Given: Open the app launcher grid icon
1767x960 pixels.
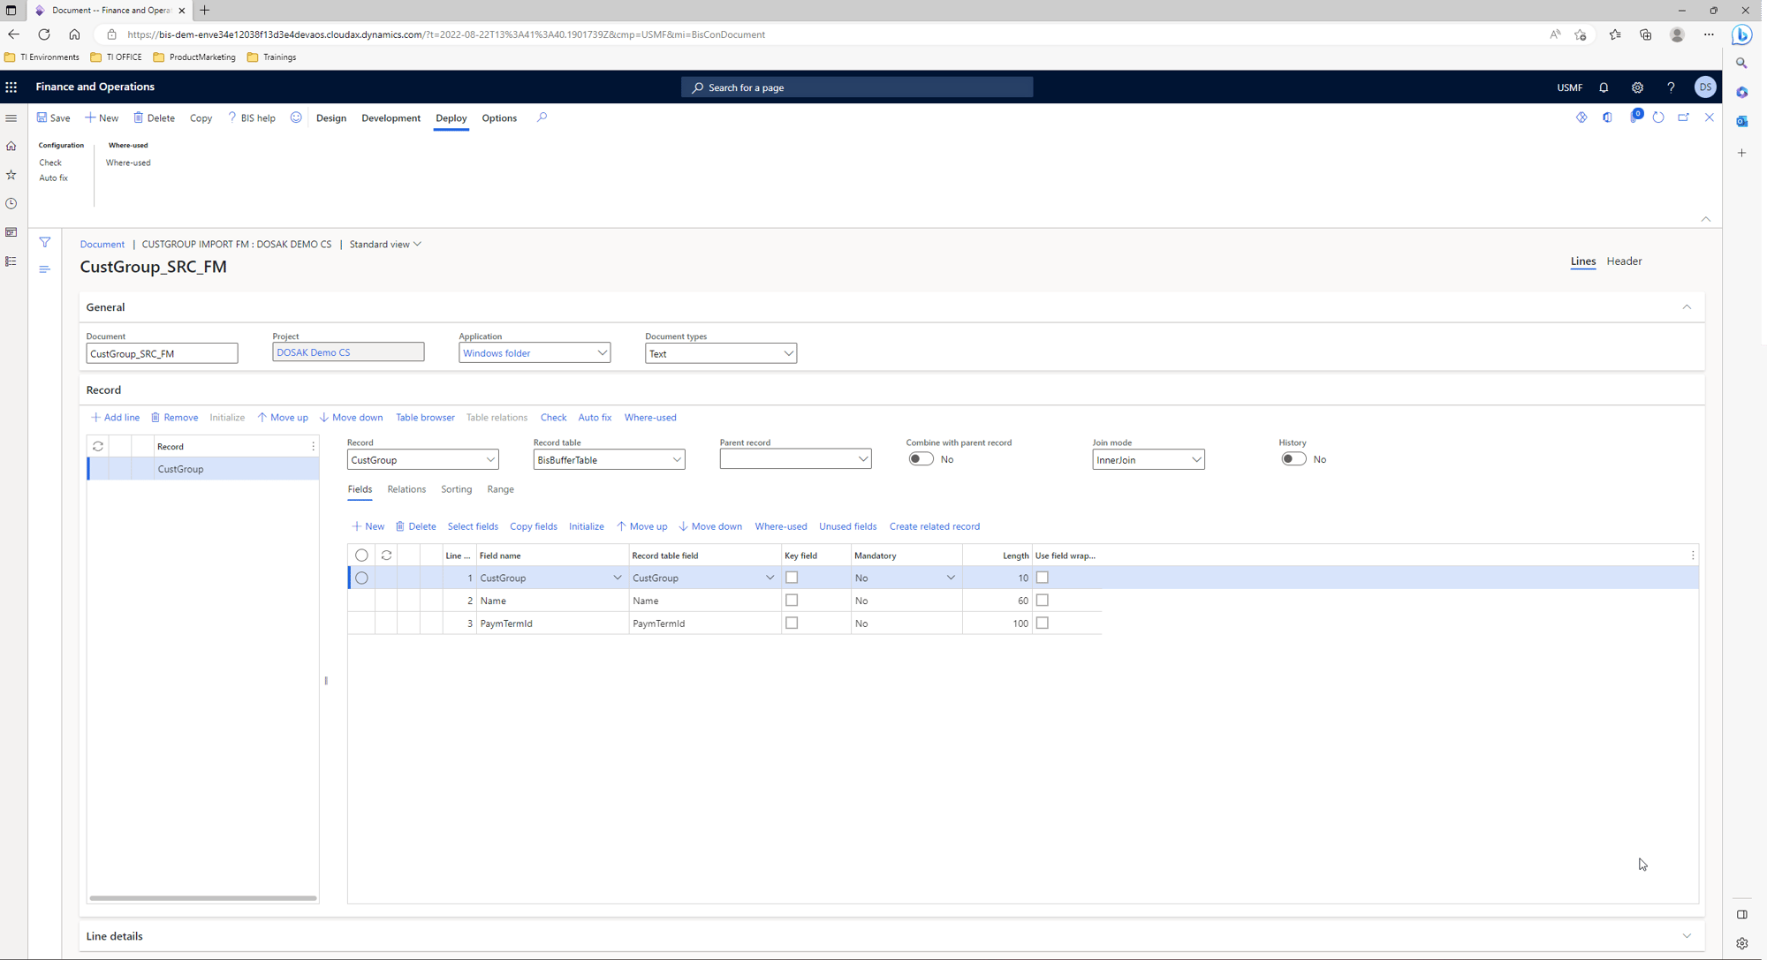Looking at the screenshot, I should click(x=11, y=87).
